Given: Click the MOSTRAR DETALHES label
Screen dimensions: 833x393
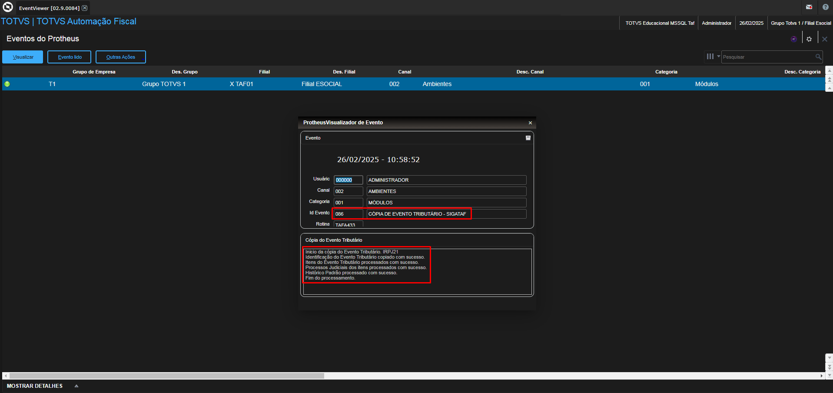Looking at the screenshot, I should [x=35, y=386].
